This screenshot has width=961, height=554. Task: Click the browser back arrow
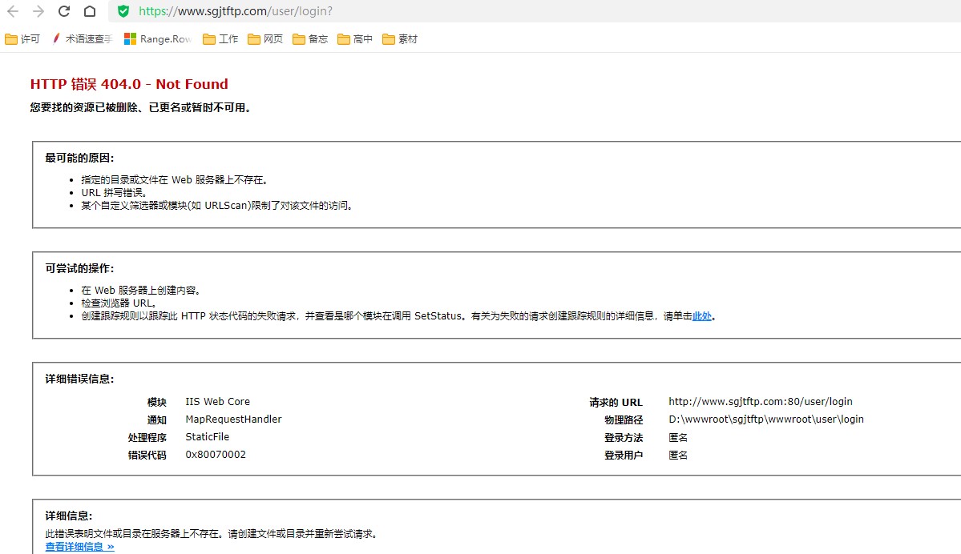(13, 11)
